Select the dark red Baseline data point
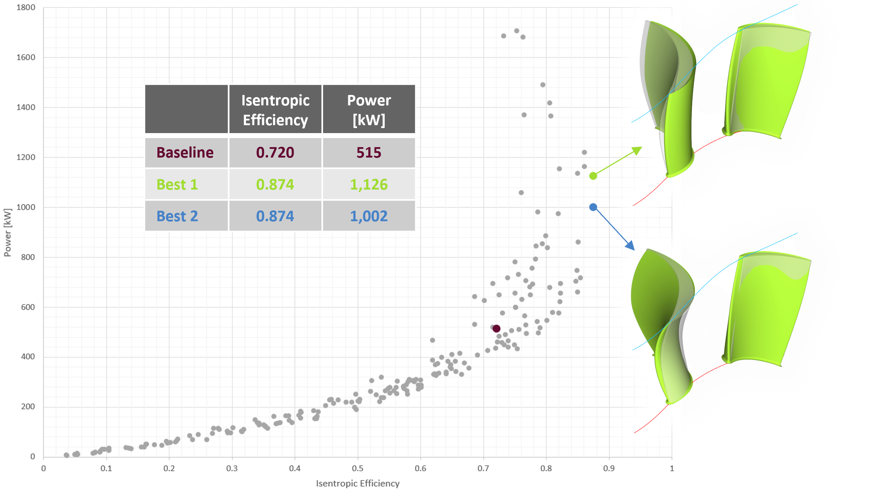Screen dimensions: 885x491 click(496, 328)
